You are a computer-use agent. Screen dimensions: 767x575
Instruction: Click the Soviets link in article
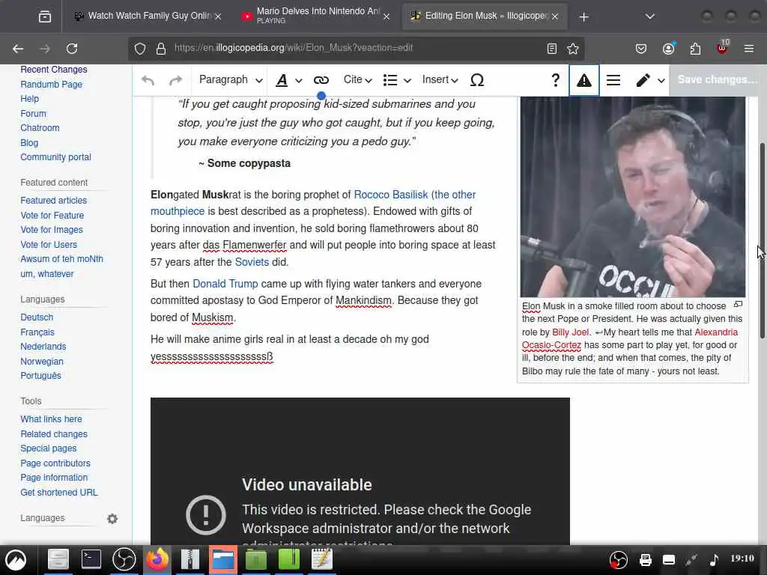(252, 262)
